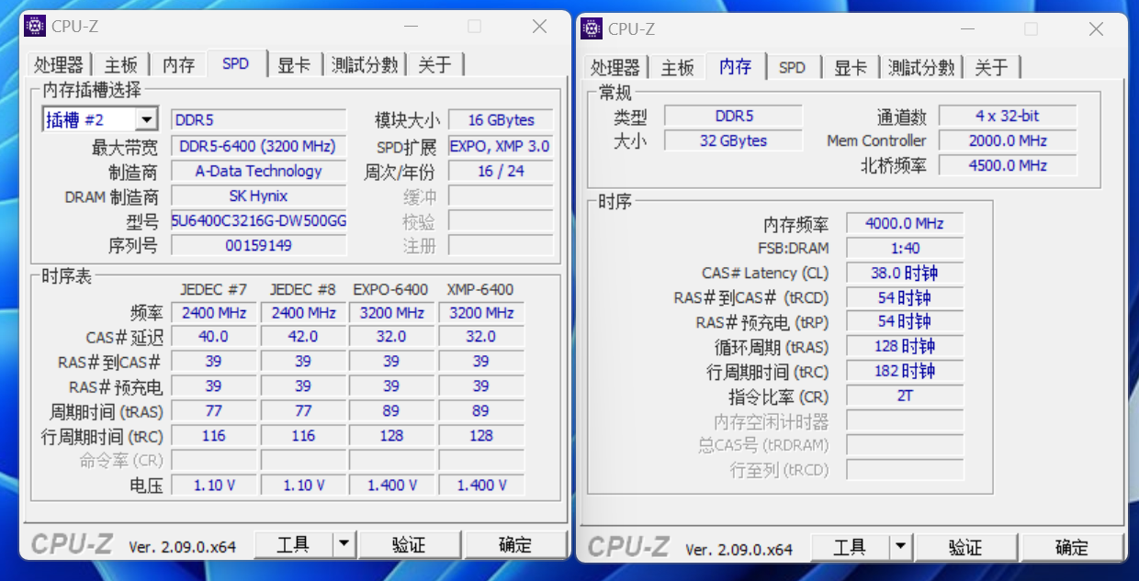Click the tRAS 128 时钟 field

tap(905, 347)
